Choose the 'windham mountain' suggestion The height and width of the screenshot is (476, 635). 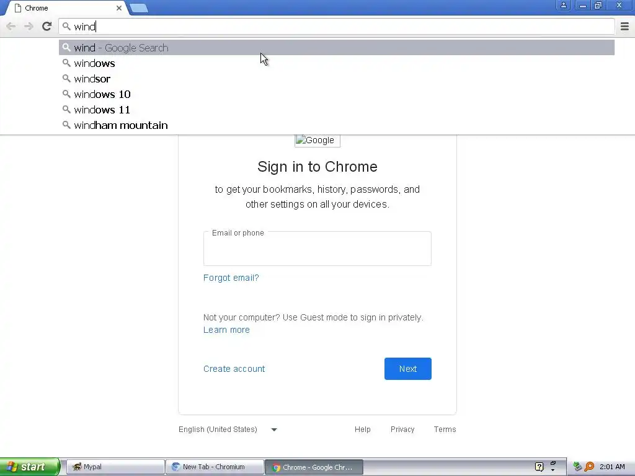[x=337, y=125]
